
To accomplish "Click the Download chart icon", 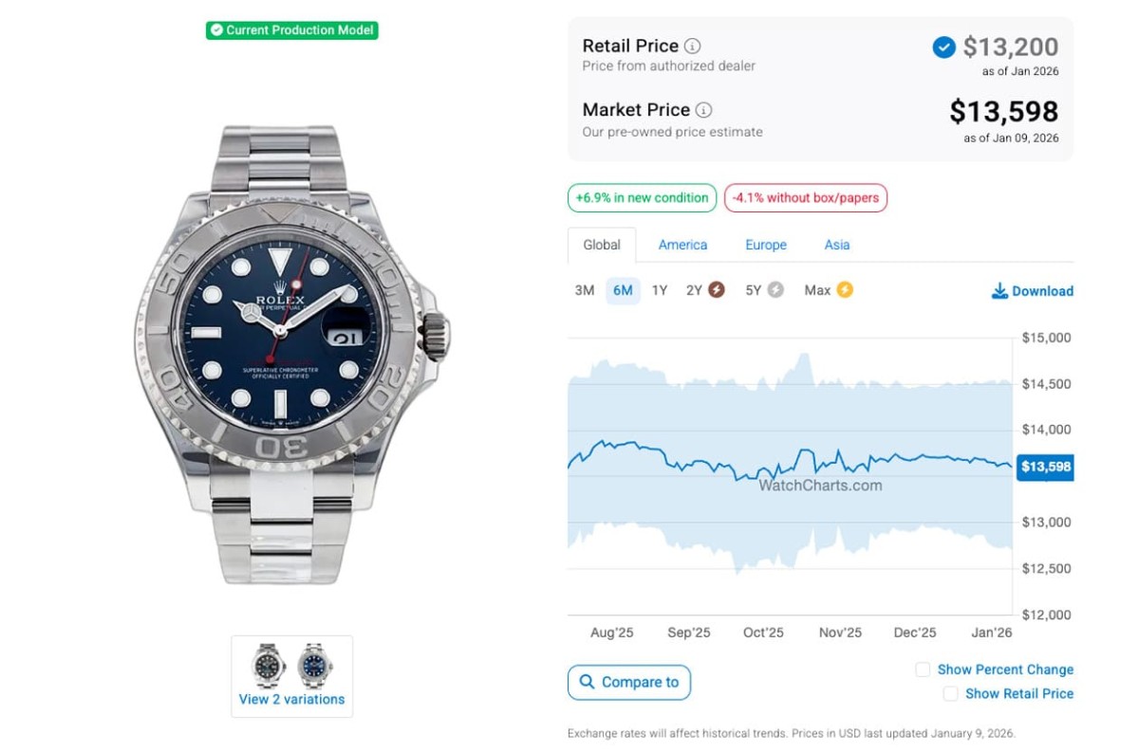I will (x=999, y=291).
